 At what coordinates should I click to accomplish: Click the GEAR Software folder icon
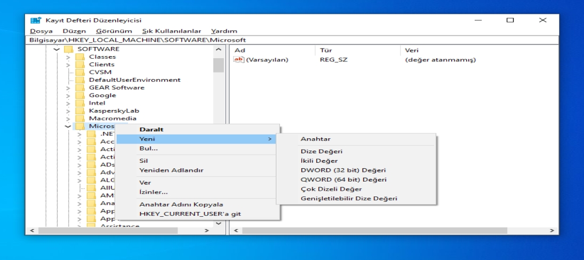[79, 88]
